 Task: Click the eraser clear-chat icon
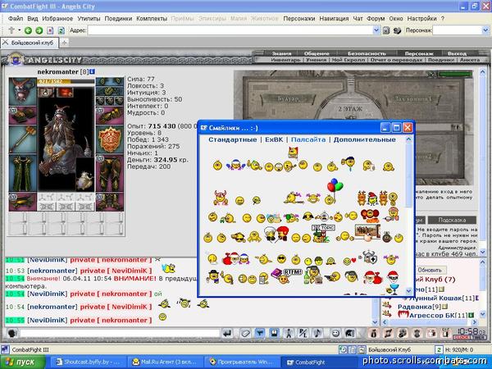coord(245,333)
